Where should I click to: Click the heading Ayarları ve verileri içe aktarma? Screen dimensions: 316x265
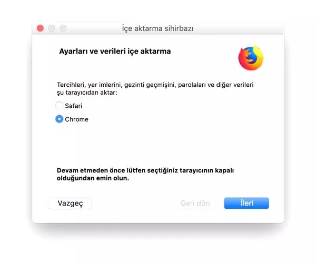click(115, 51)
